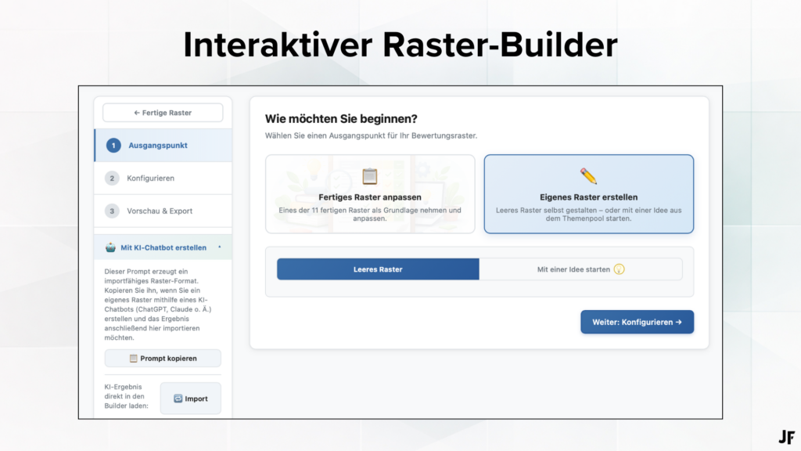801x451 pixels.
Task: Click the pencil icon in Eigenes Raster erstellen
Action: 588,176
